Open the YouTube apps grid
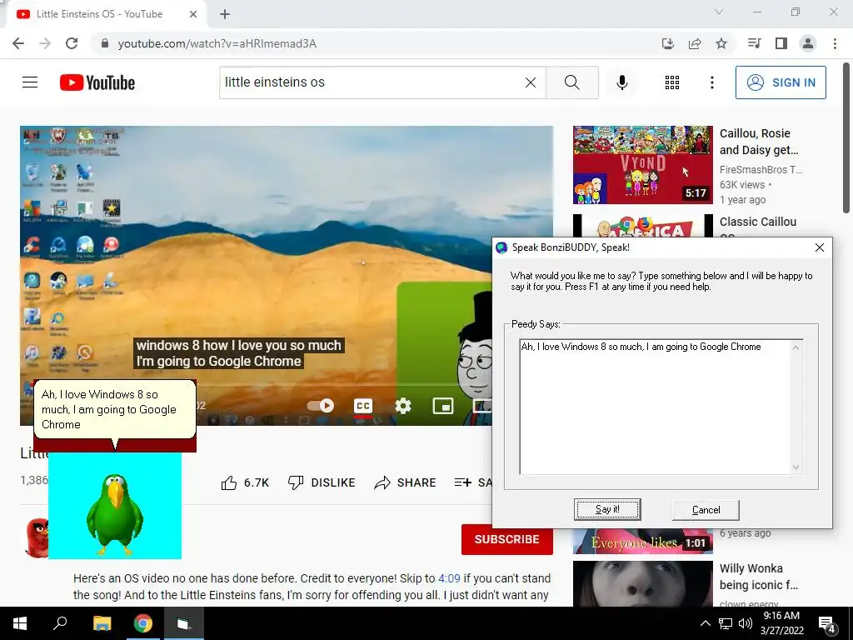Screen dimensions: 853x640 click(672, 82)
